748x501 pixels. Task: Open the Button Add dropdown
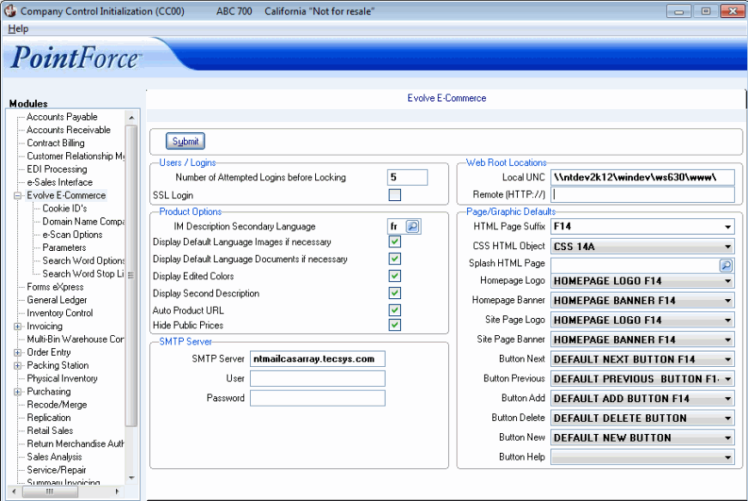(727, 399)
